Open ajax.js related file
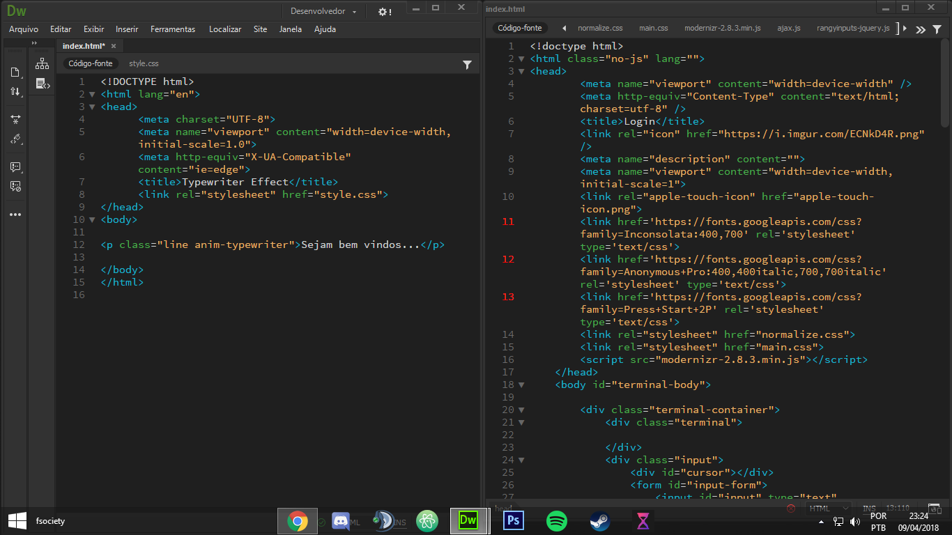 (789, 28)
